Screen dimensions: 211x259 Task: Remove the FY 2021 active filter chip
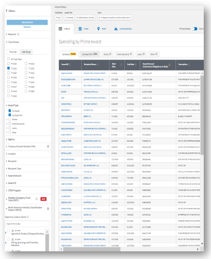[58, 17]
